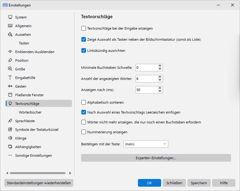Open Bestätigen mit der Taste dropdown
The width and height of the screenshot is (240, 191).
coord(146,144)
